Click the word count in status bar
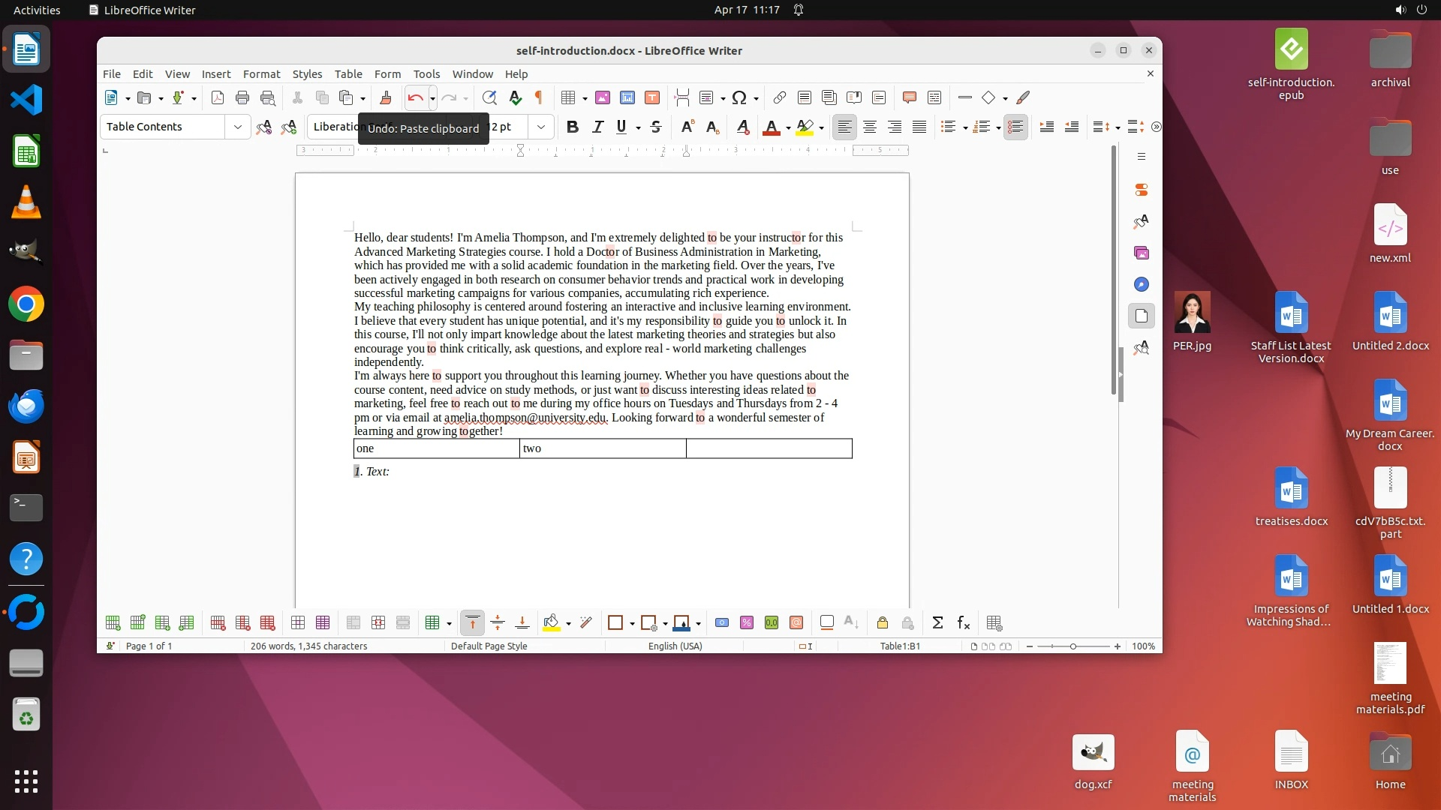Screen dimensions: 1441x810 pyautogui.click(x=308, y=646)
